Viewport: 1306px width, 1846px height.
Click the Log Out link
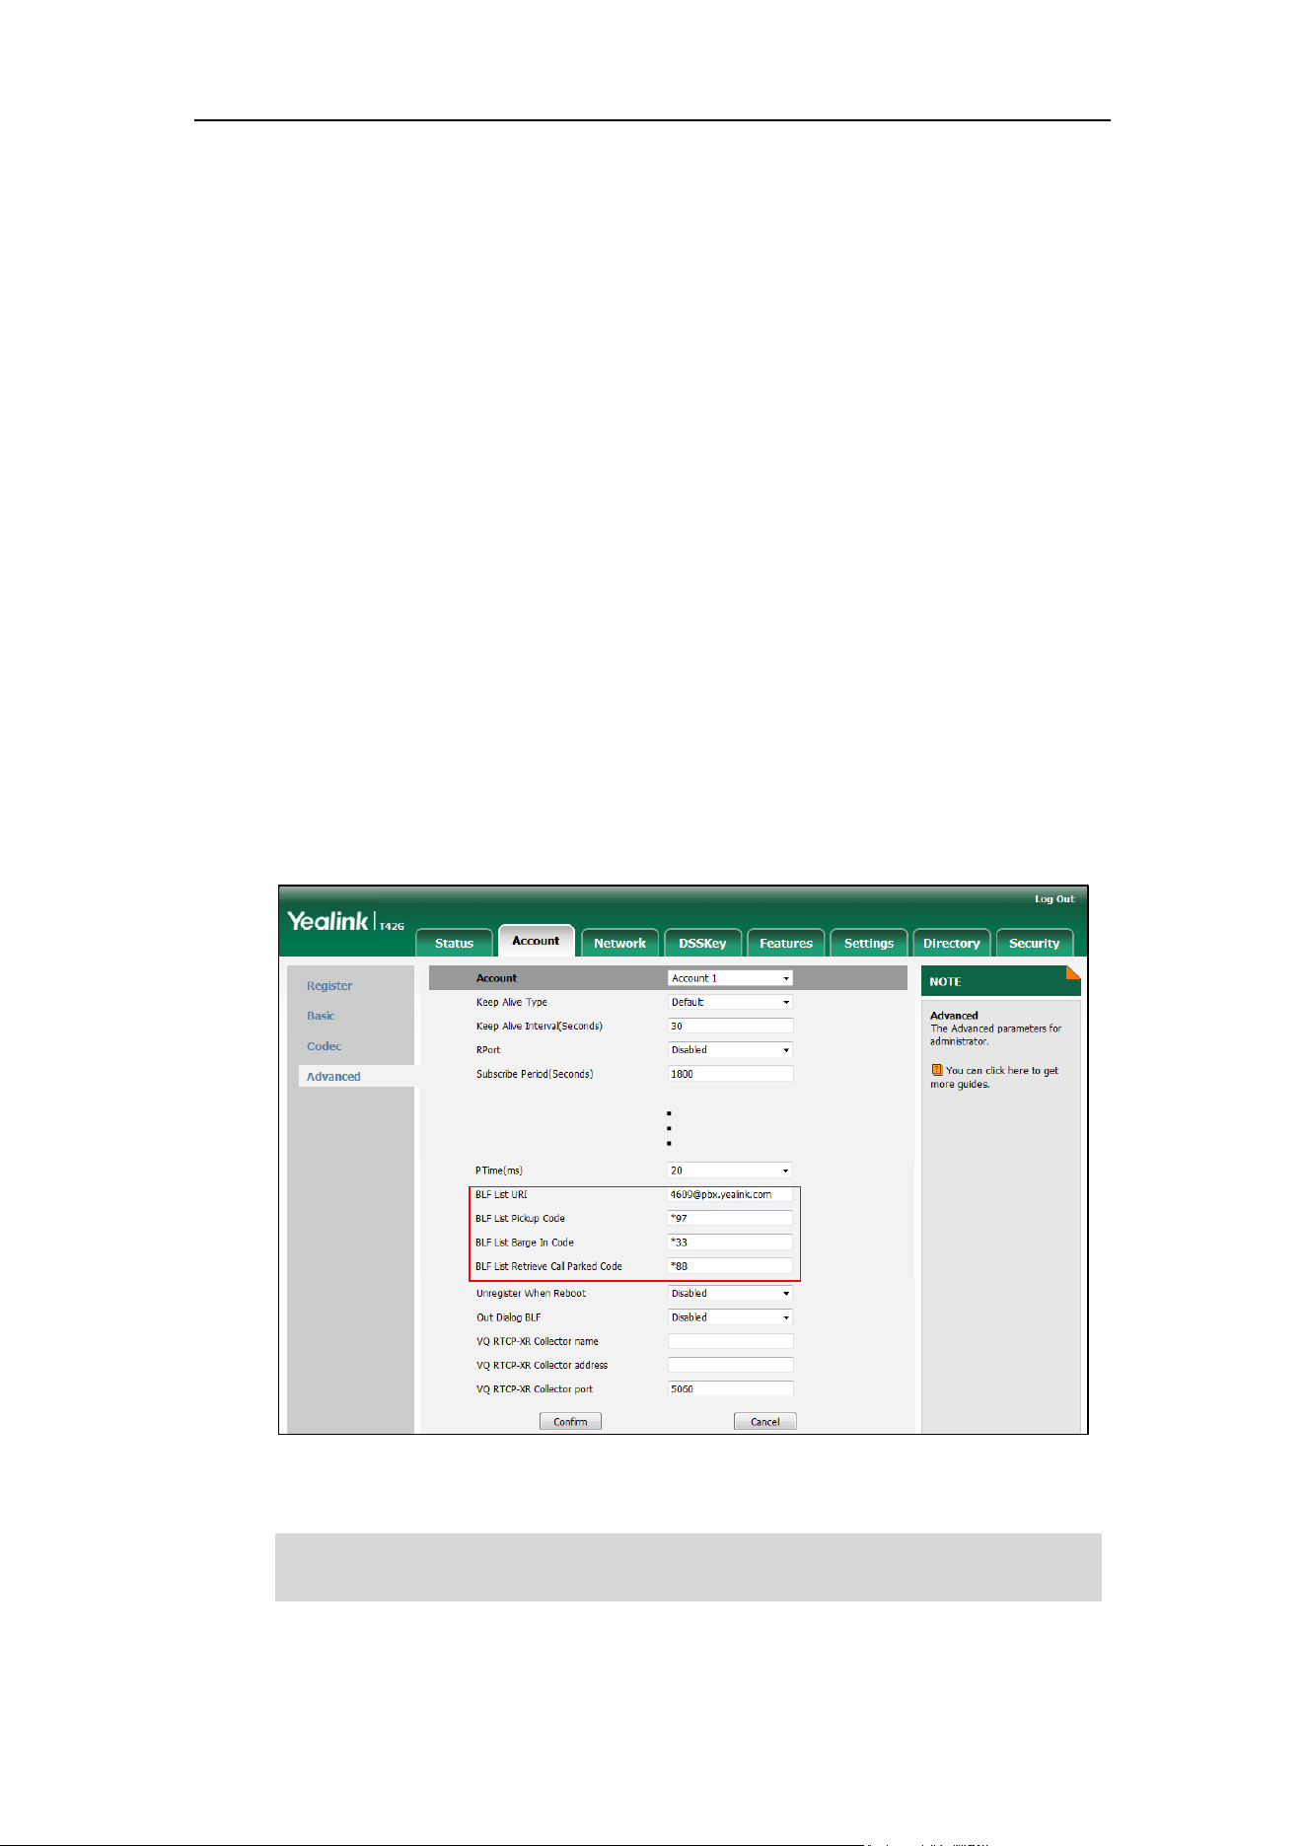[x=1054, y=899]
